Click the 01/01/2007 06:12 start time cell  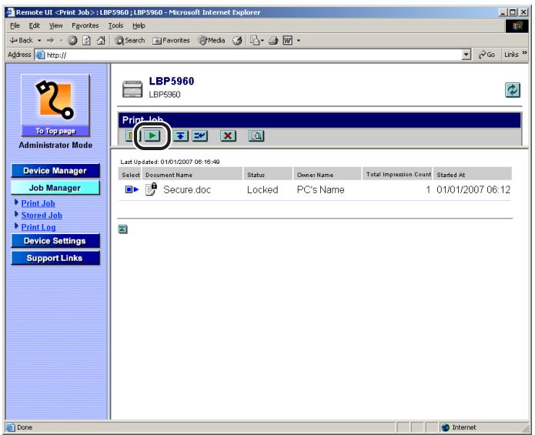tap(473, 189)
